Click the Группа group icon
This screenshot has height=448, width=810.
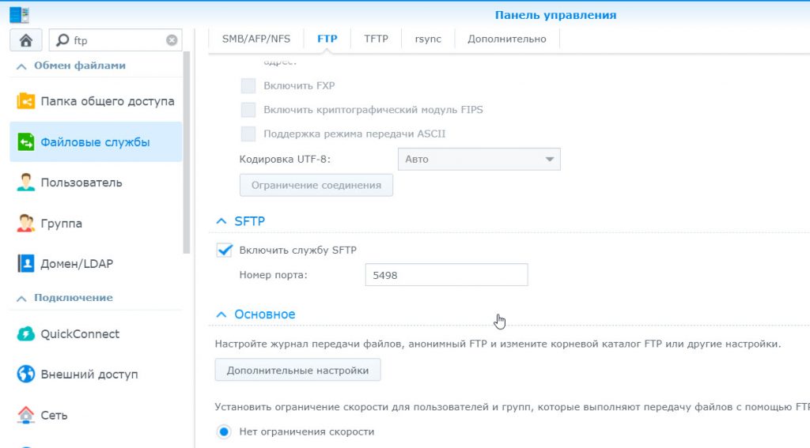pos(25,223)
